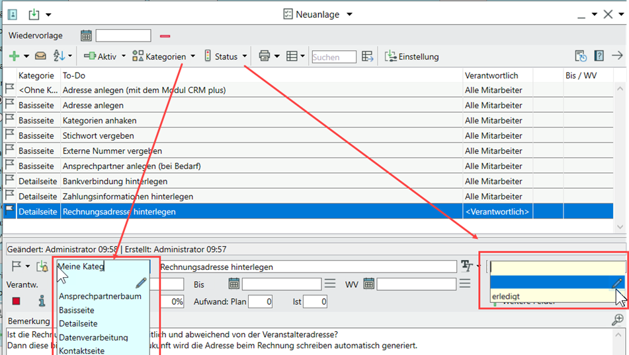Image resolution: width=629 pixels, height=355 pixels.
Task: Click the blue info icon near Verantw.
Action: click(x=42, y=302)
